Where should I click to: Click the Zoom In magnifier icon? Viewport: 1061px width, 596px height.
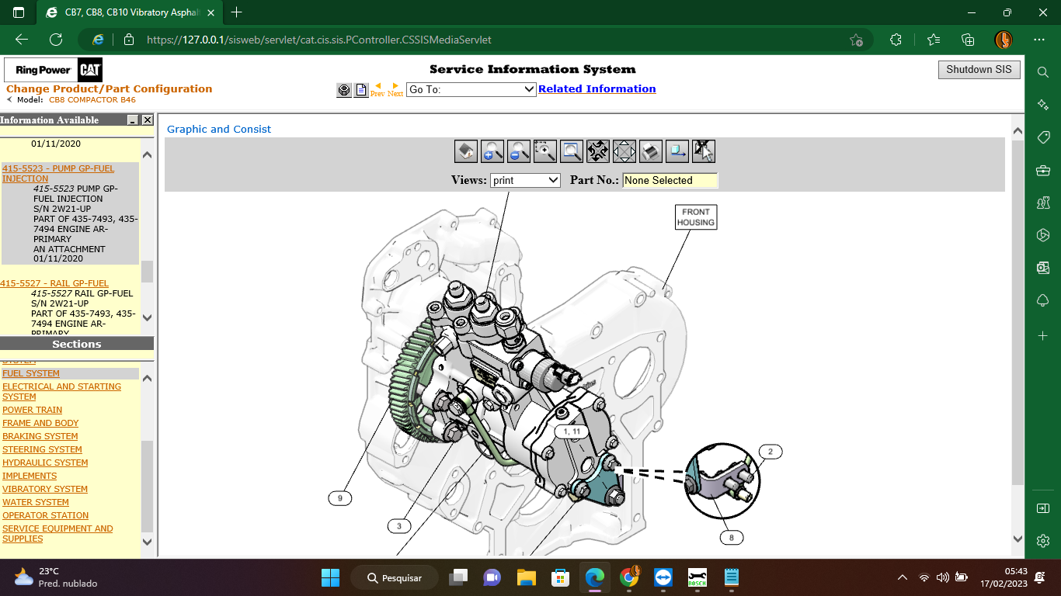[492, 151]
